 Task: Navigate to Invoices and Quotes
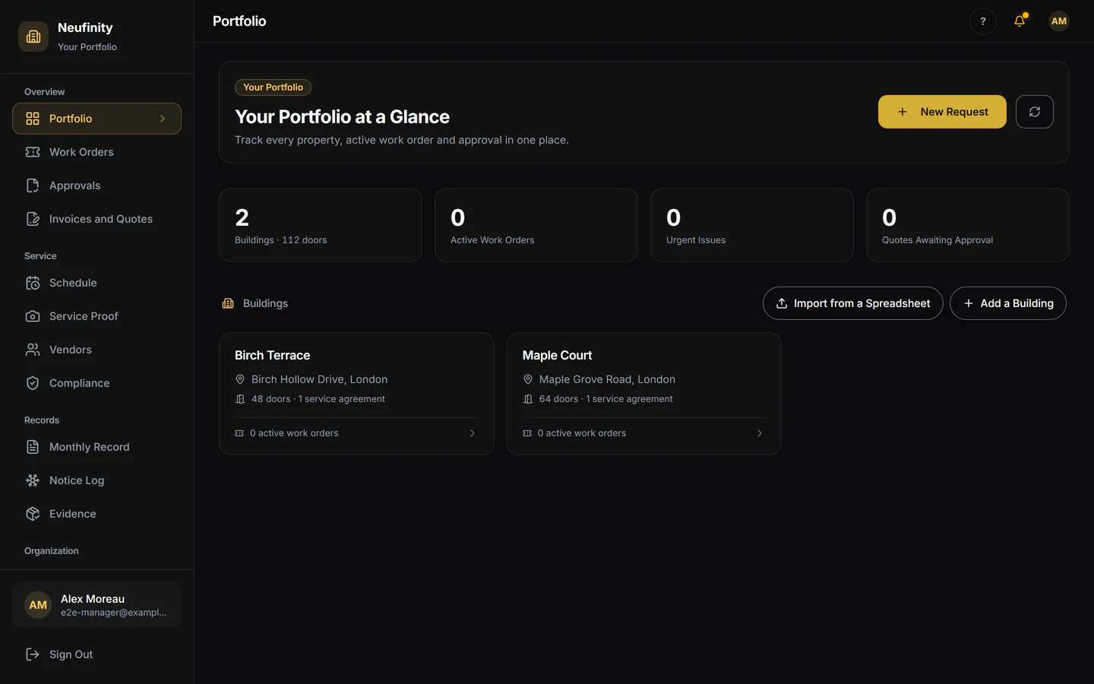[96, 219]
